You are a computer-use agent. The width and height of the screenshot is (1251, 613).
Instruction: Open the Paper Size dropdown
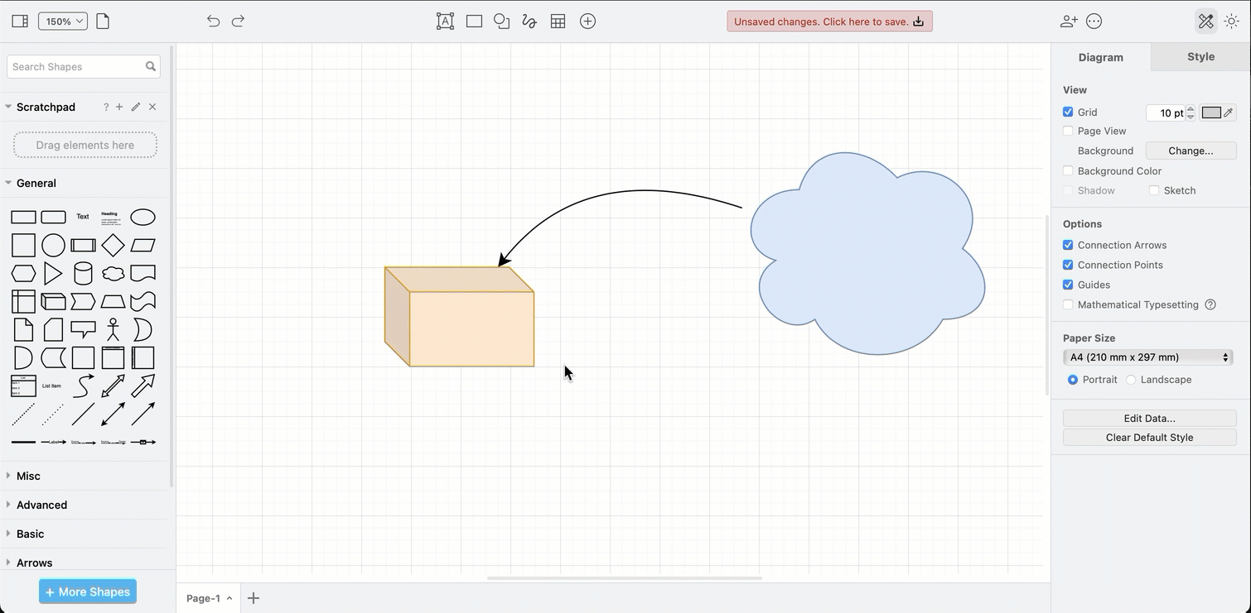(x=1147, y=357)
